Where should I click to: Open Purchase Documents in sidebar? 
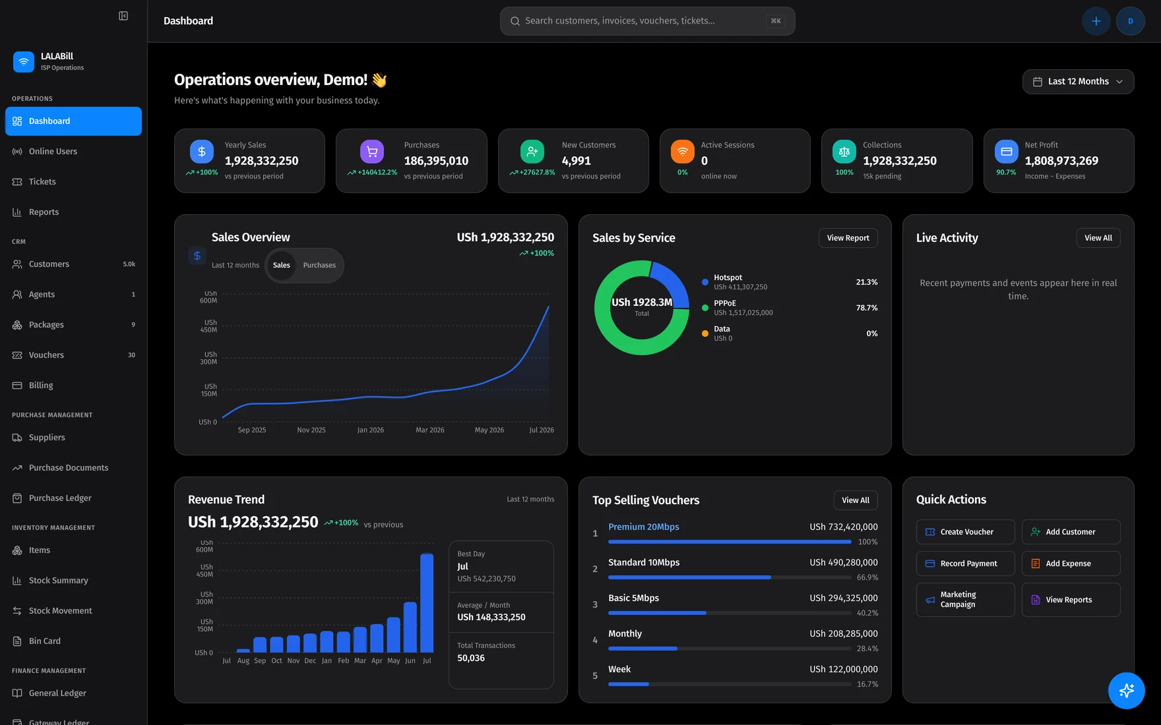(x=73, y=468)
